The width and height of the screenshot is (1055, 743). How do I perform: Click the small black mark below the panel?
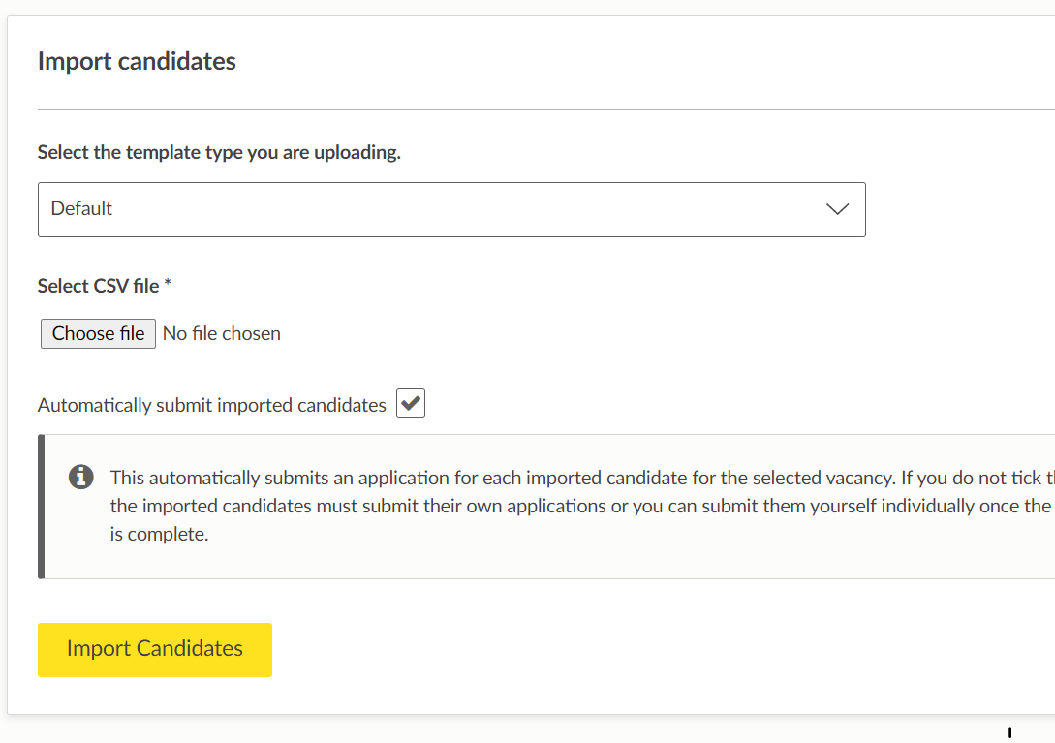pos(1009,732)
